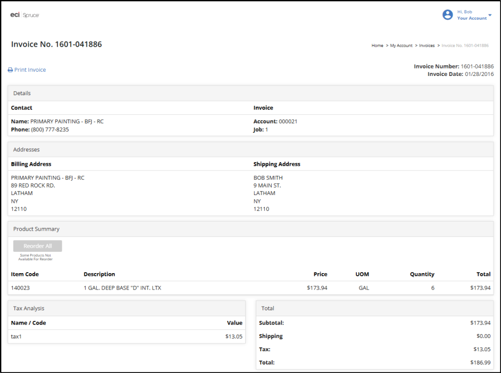
Task: Select the Tax Analysis panel header
Action: [29, 308]
